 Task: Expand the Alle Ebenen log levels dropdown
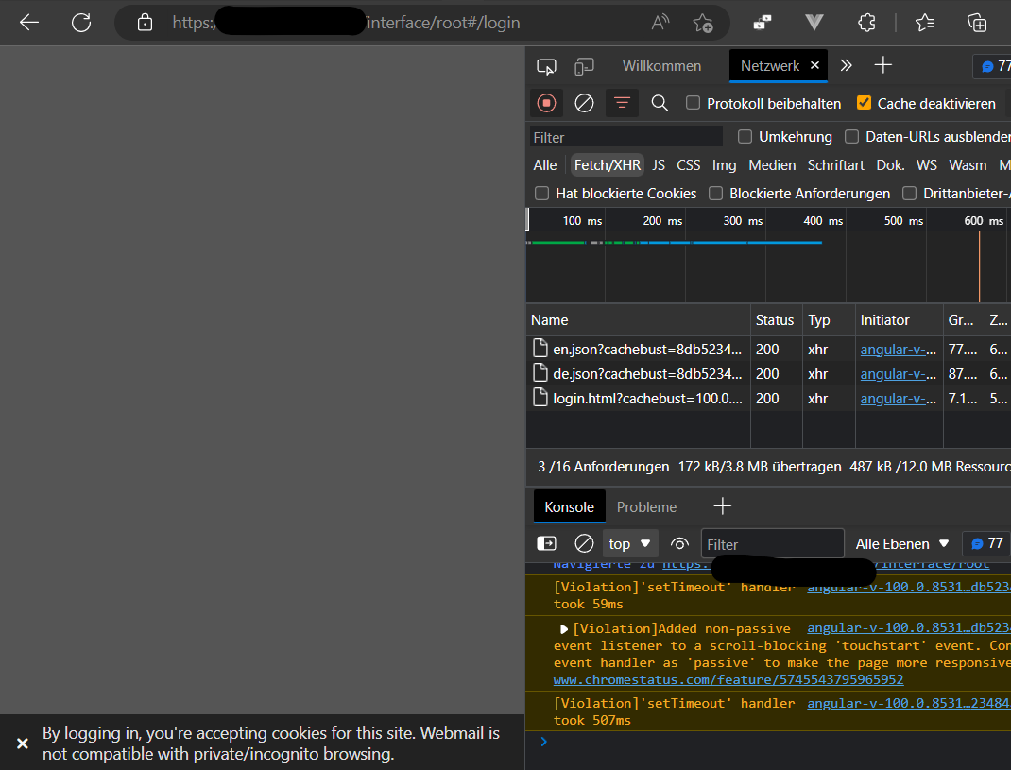coord(902,543)
